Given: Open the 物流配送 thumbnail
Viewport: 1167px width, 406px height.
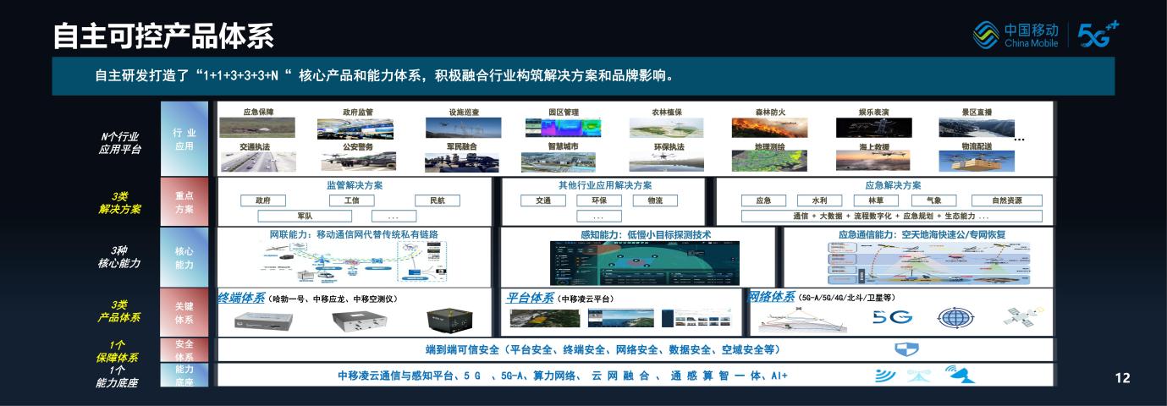Looking at the screenshot, I should pyautogui.click(x=977, y=162).
